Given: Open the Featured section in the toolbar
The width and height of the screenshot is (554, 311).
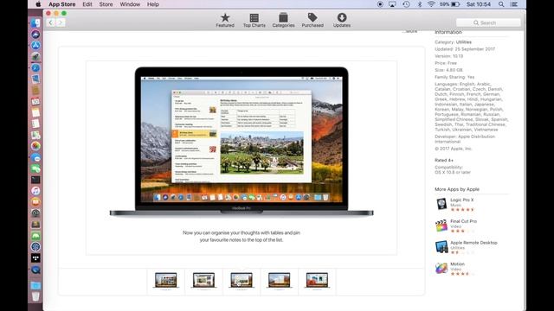Looking at the screenshot, I should click(x=225, y=20).
